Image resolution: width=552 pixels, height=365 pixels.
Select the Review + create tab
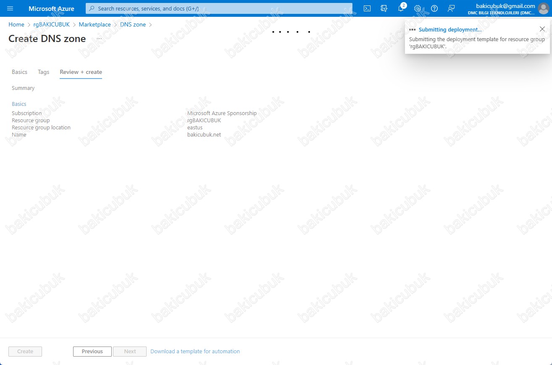click(x=81, y=72)
